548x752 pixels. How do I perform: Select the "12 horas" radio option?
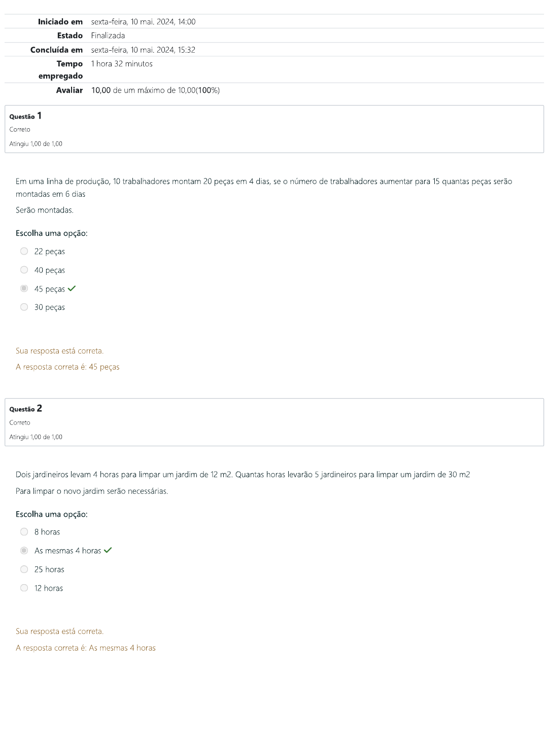24,588
